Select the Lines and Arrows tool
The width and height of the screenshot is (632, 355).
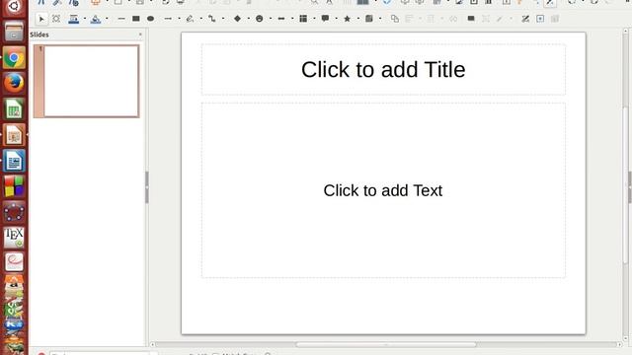click(x=168, y=19)
